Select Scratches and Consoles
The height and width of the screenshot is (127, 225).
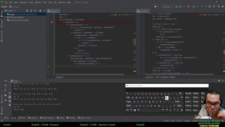click(x=19, y=20)
